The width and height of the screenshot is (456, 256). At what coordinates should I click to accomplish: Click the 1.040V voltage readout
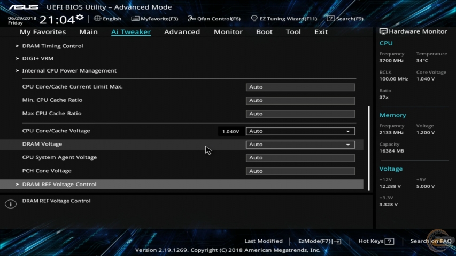click(230, 132)
